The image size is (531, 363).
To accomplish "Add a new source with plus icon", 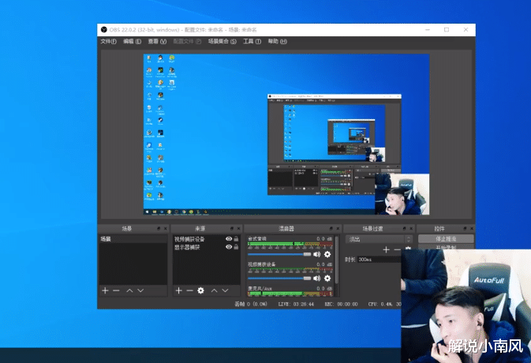I will tap(179, 290).
